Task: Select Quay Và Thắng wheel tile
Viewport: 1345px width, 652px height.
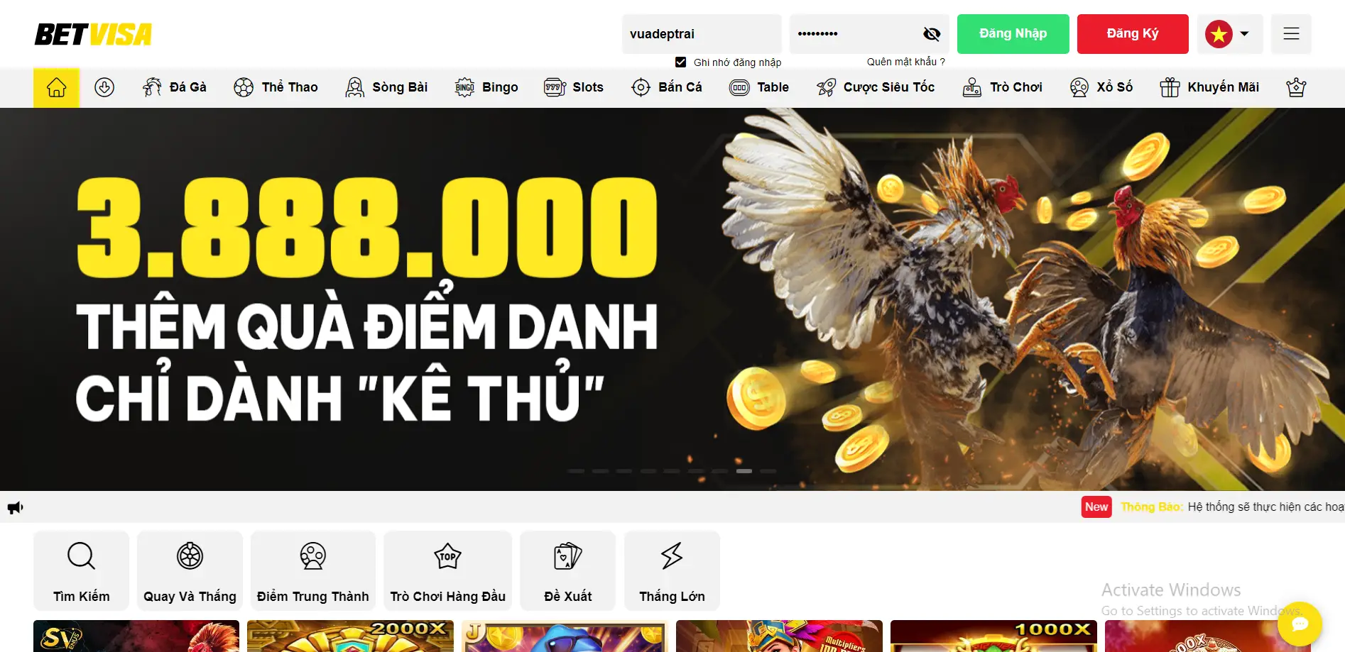Action: [190, 570]
